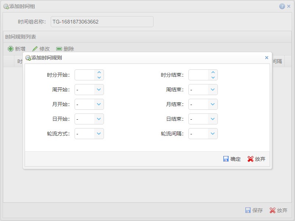Click 确定 to confirm the rule
Viewport: 295px width, 221px height.
[232, 159]
